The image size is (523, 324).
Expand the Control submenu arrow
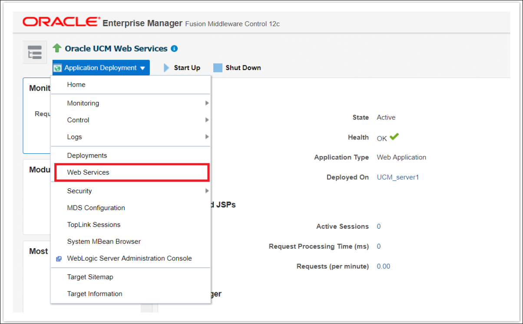point(207,120)
